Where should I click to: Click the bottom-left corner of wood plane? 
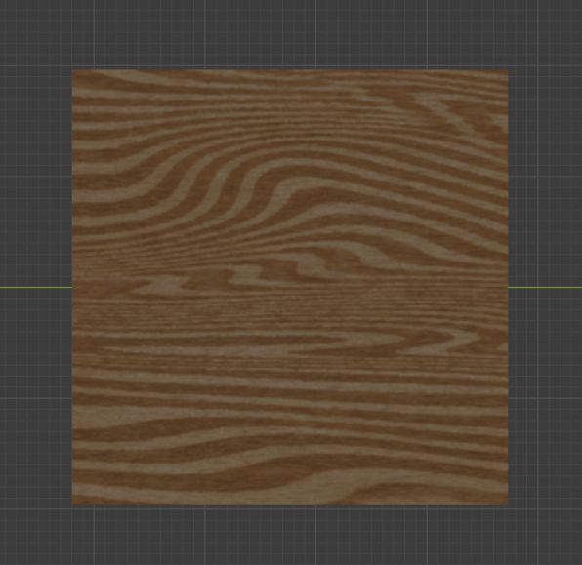(72, 504)
